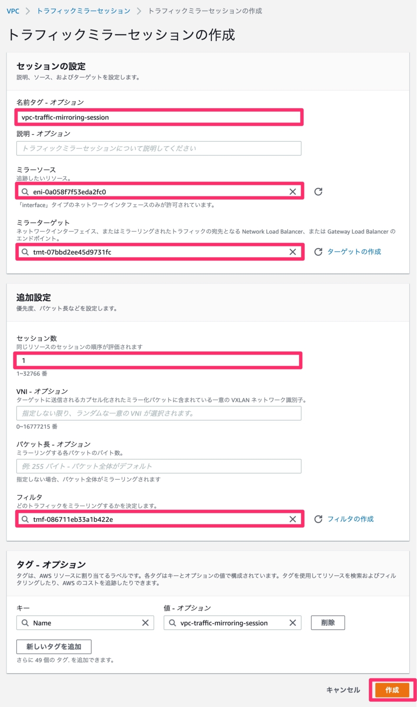417x707 pixels.
Task: Click キャンセル to abort creation
Action: [x=343, y=690]
